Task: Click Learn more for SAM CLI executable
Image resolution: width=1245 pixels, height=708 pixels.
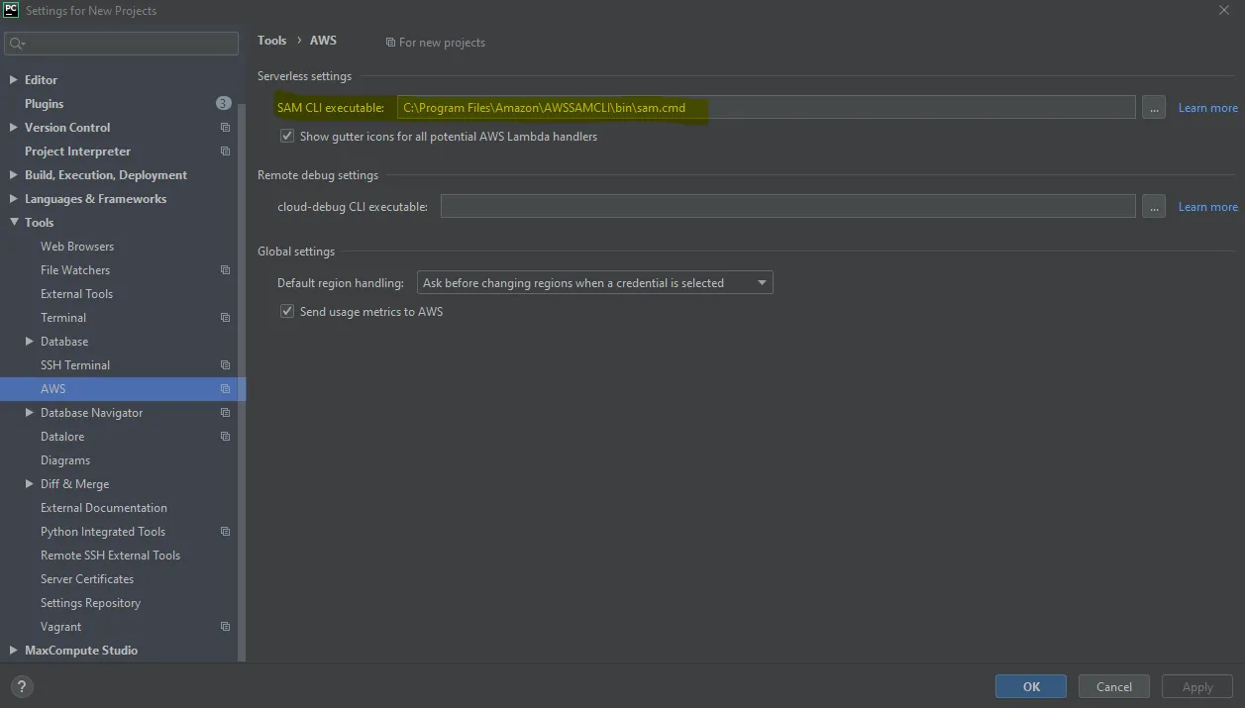Action: (1207, 108)
